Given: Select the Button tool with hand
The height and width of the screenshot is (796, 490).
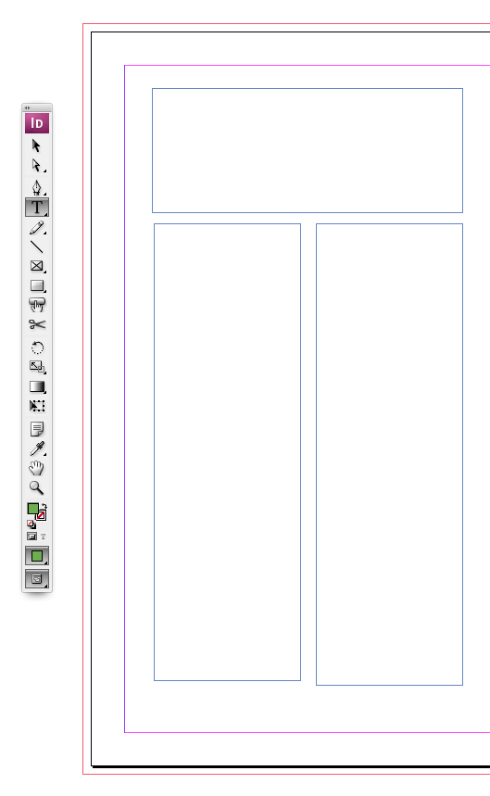Looking at the screenshot, I should [36, 305].
